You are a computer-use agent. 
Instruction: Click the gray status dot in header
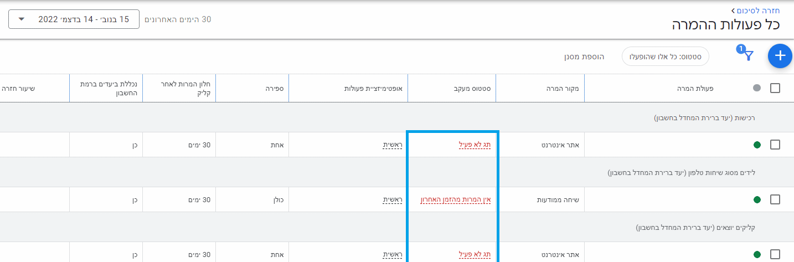pyautogui.click(x=757, y=88)
